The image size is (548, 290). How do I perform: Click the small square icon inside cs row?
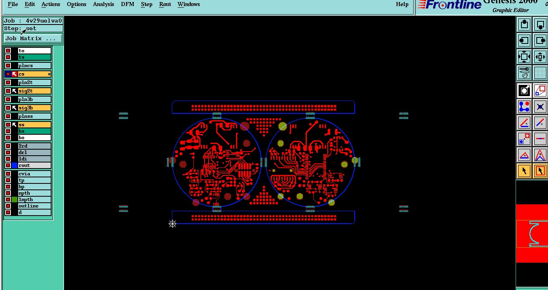click(x=50, y=74)
